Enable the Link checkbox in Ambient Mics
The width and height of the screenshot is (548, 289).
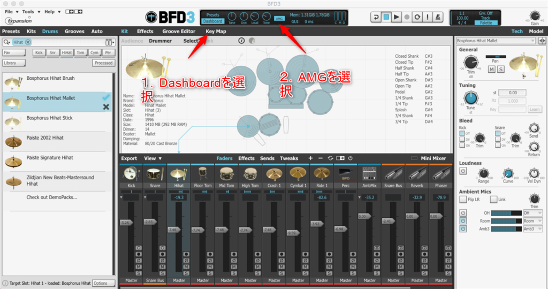click(x=493, y=199)
